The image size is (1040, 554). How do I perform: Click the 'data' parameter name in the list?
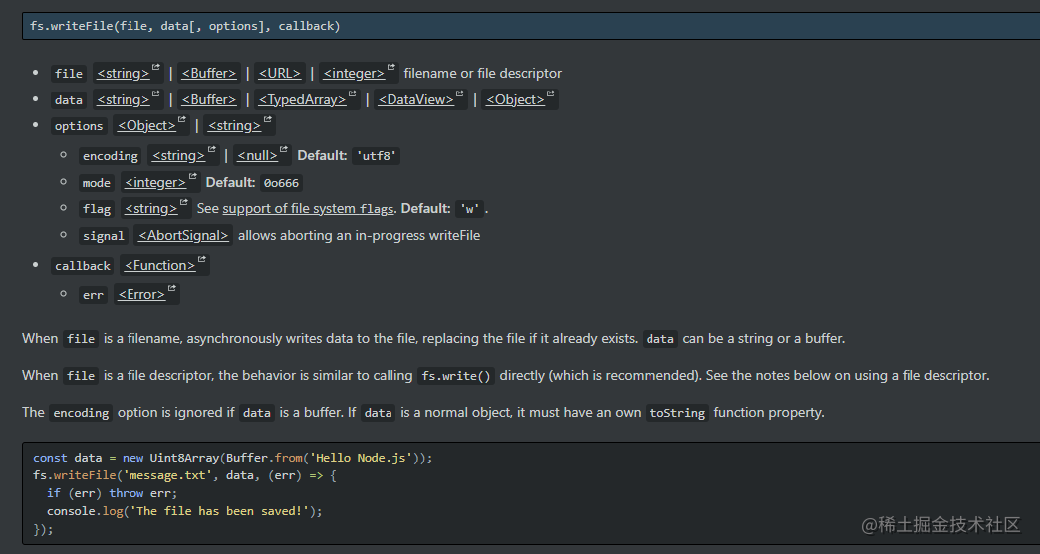click(69, 100)
